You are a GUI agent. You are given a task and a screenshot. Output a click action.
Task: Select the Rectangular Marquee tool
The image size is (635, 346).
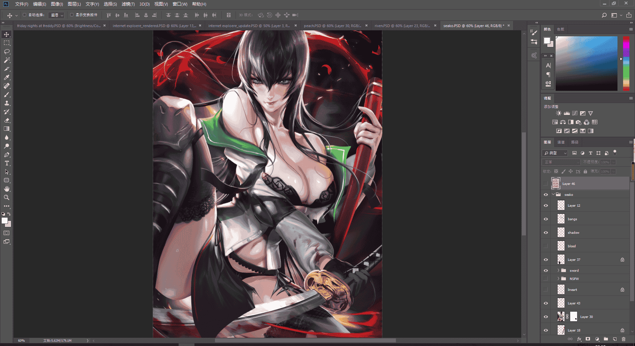coord(7,43)
